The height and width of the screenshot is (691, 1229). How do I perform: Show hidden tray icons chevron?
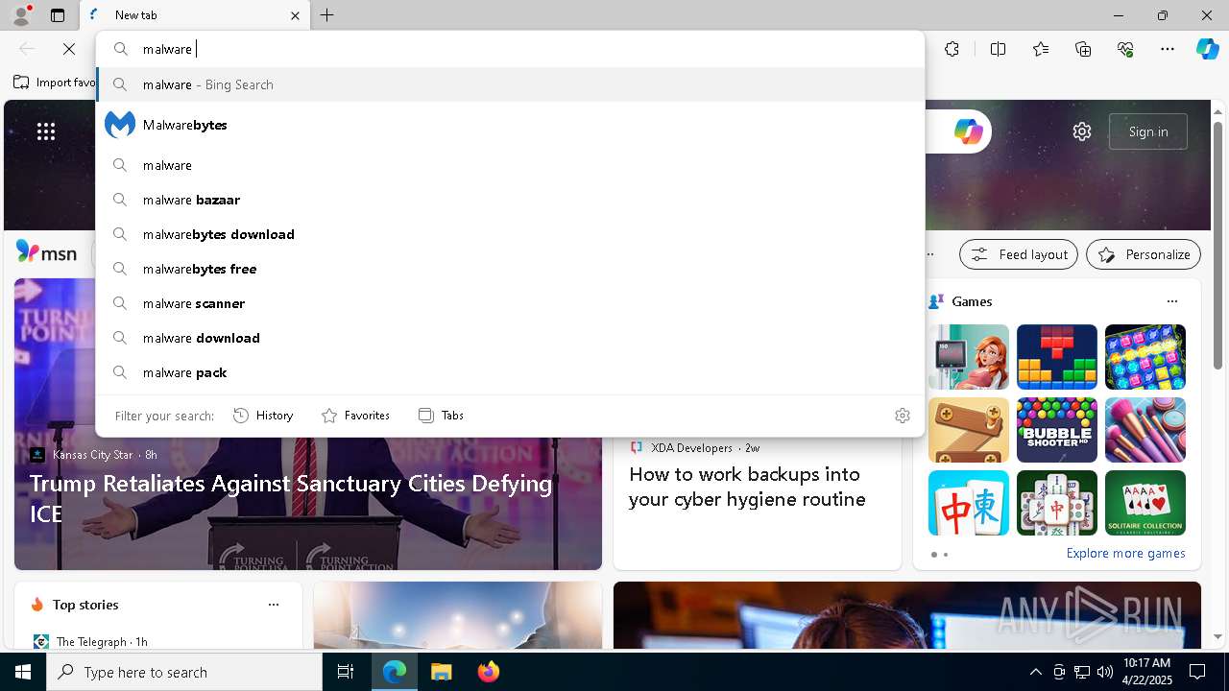[1035, 672]
